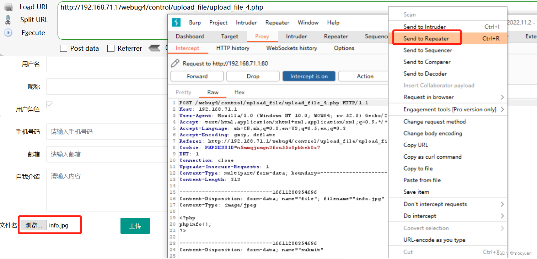
Task: Choose Send to Intruder
Action: pos(448,27)
